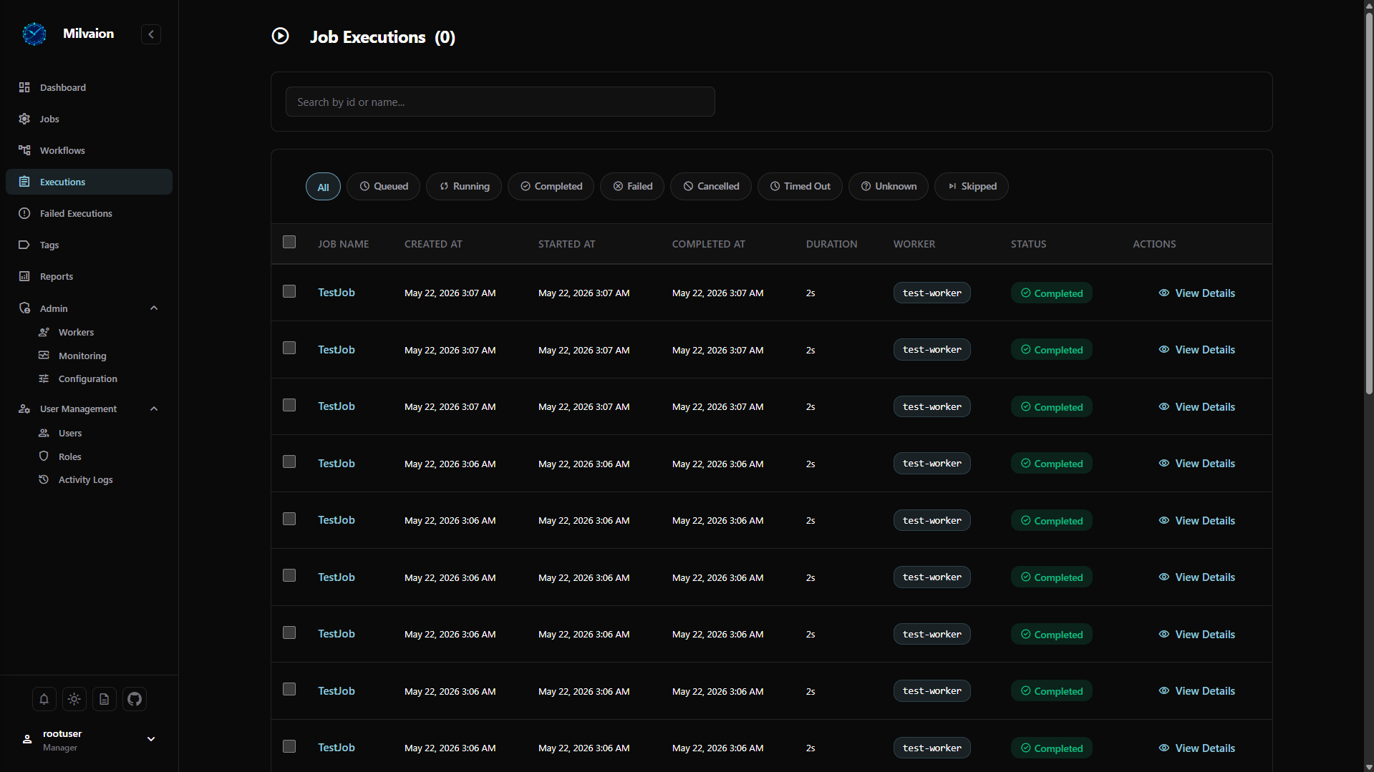Open the TestJob link in the first row

click(336, 292)
